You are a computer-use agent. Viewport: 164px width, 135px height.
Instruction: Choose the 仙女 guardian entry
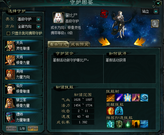coord(23,89)
